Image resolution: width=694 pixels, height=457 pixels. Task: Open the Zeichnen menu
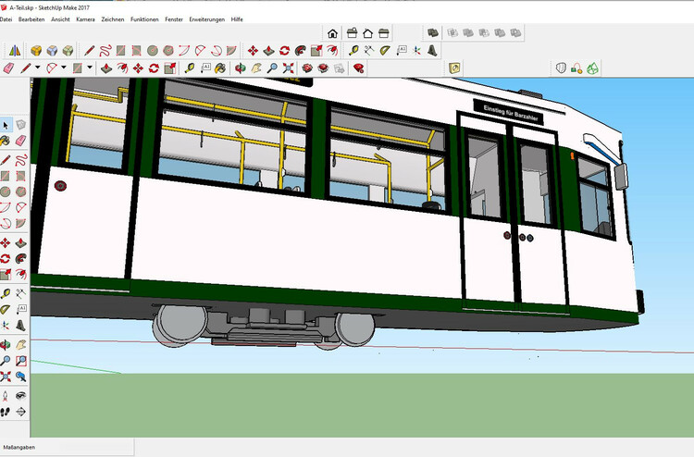tap(112, 19)
